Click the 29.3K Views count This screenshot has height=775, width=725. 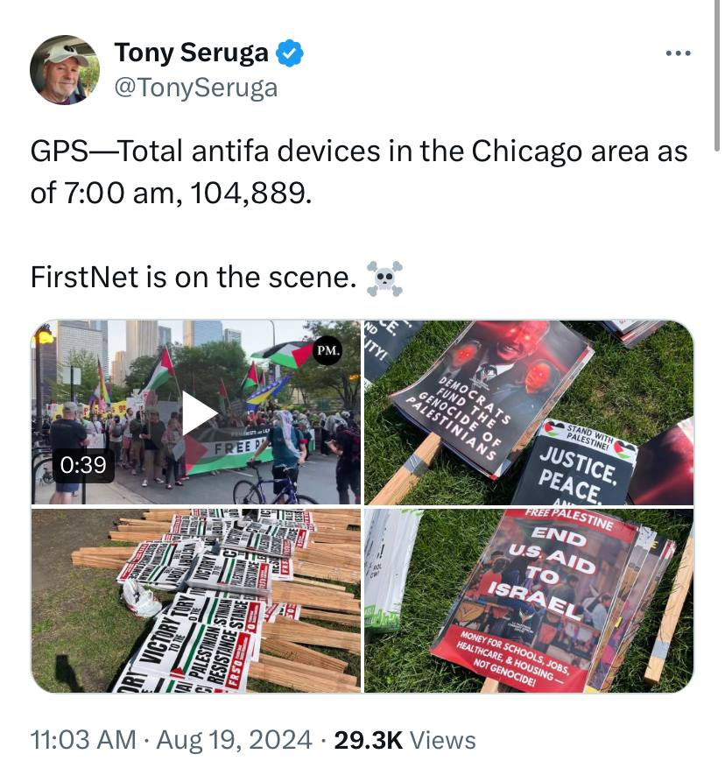tap(405, 740)
